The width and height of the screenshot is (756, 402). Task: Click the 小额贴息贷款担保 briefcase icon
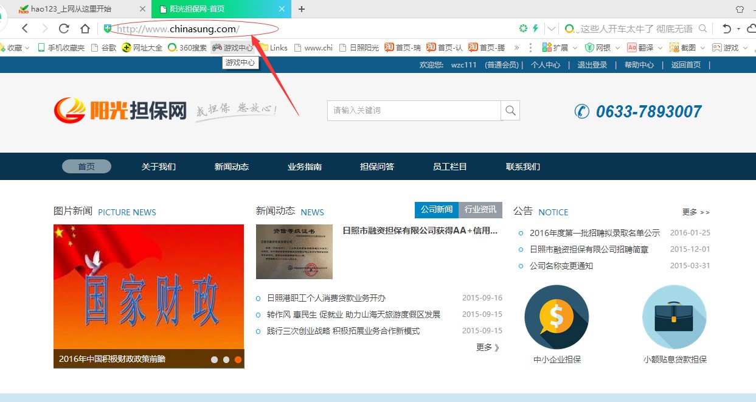[x=675, y=317]
